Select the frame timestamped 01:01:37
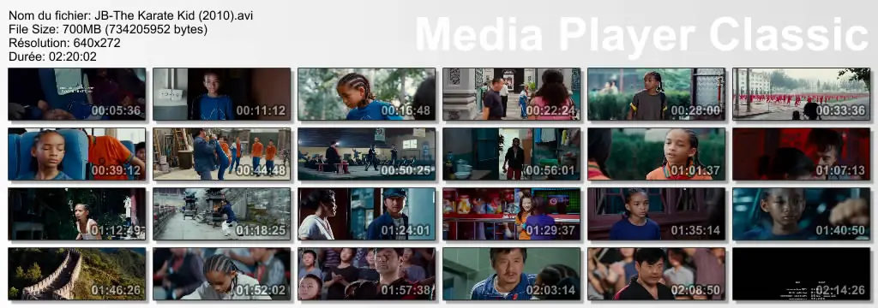The width and height of the screenshot is (878, 308). point(656,154)
